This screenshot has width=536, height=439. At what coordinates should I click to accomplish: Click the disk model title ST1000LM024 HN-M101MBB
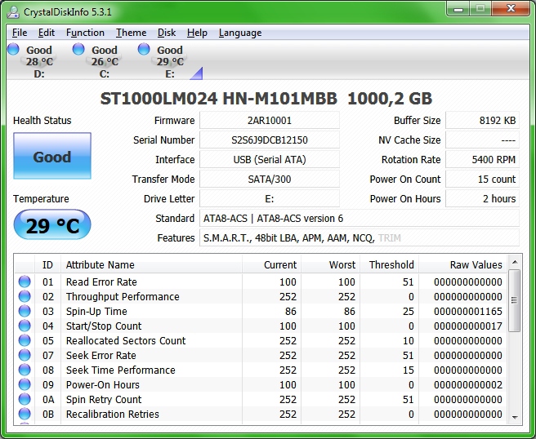pyautogui.click(x=219, y=99)
